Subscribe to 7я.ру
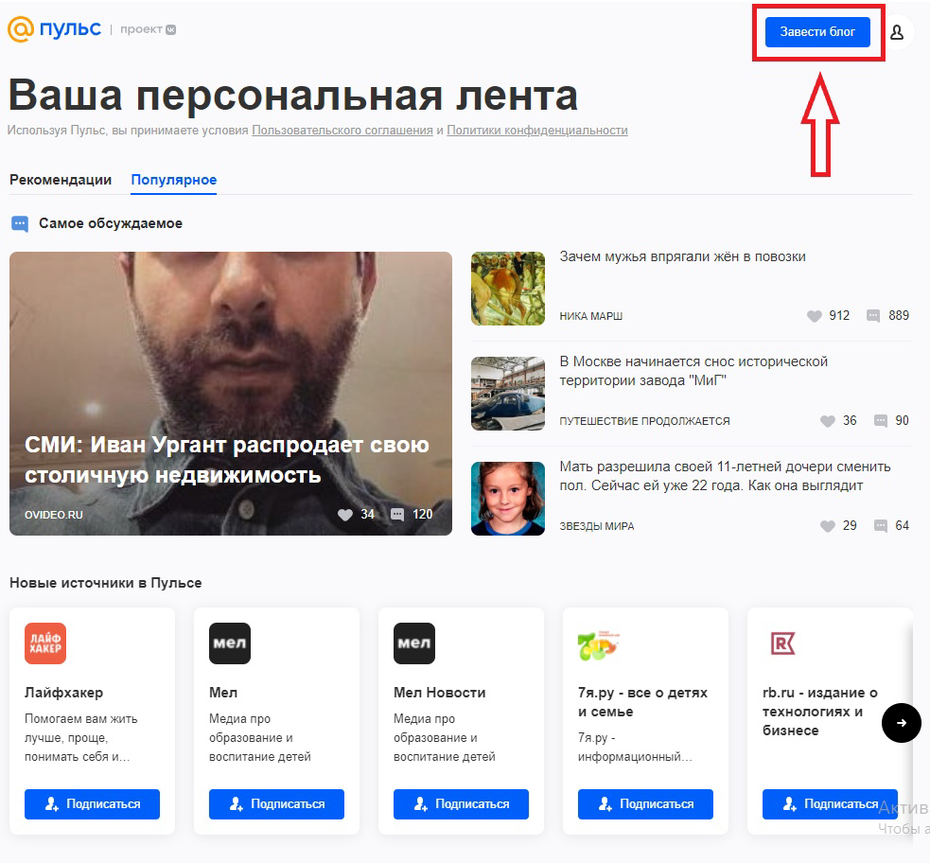This screenshot has width=930, height=863. (x=645, y=804)
